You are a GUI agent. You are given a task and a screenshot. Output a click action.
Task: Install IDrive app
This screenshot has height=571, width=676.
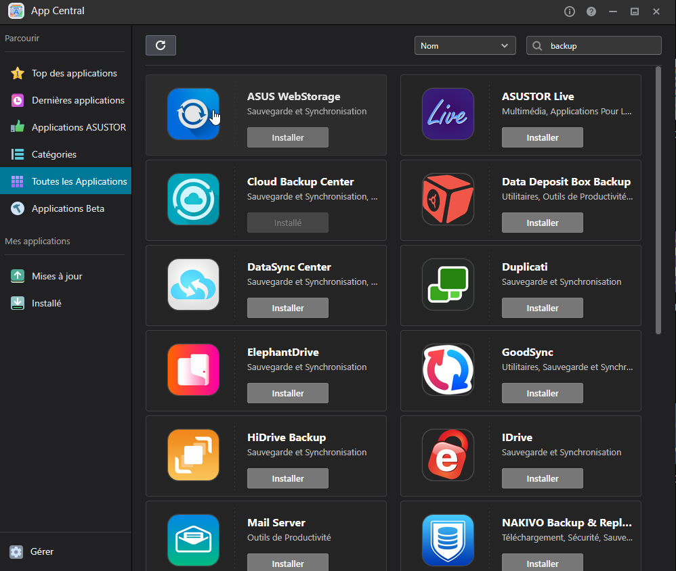pyautogui.click(x=543, y=478)
